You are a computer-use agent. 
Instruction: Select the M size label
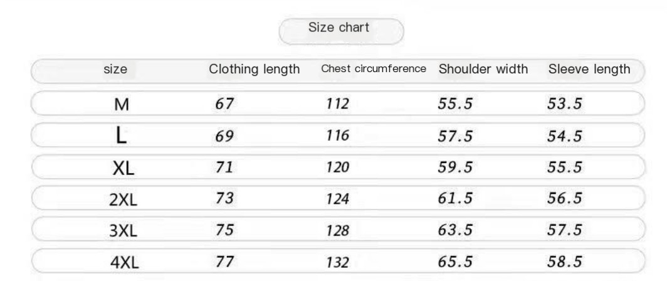(121, 105)
